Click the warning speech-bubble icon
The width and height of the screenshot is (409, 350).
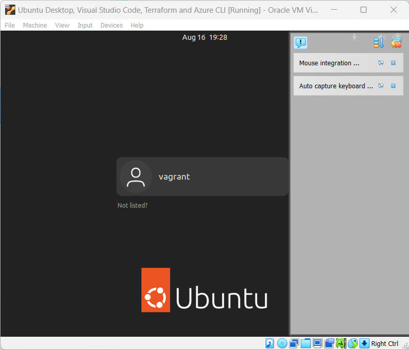pyautogui.click(x=301, y=43)
